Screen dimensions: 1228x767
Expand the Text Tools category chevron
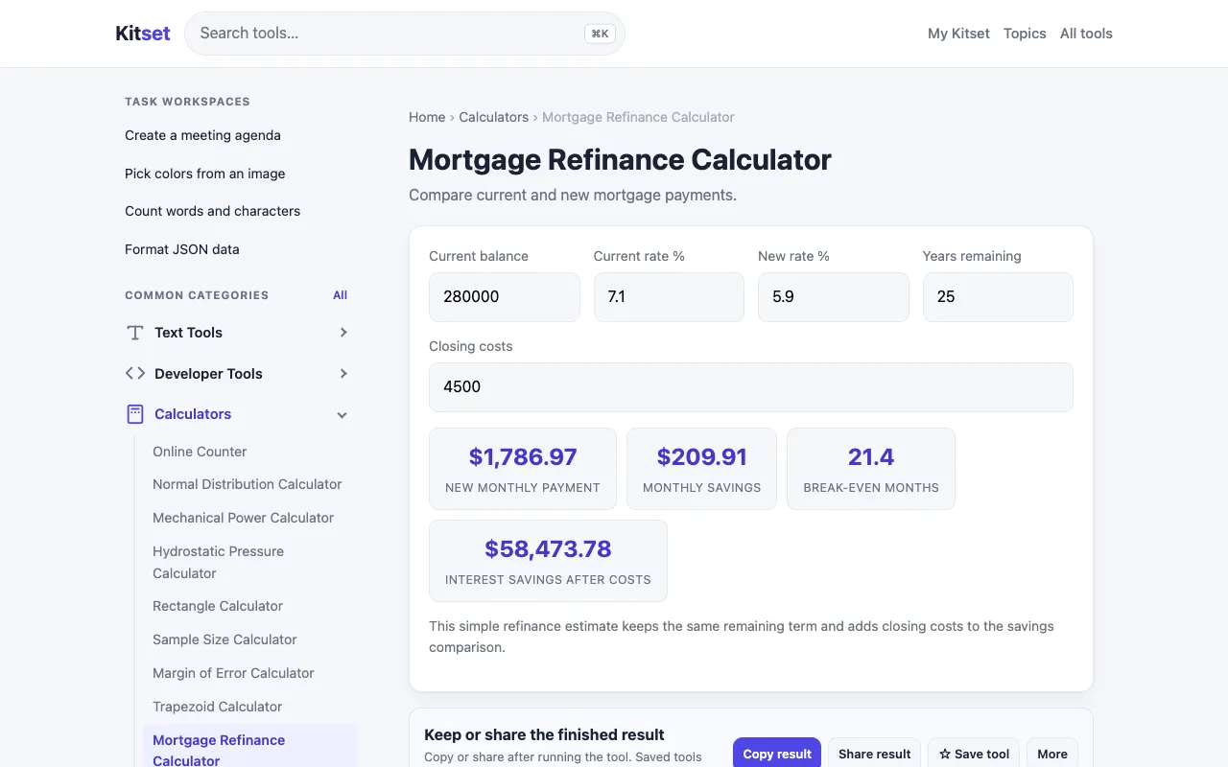pos(343,333)
